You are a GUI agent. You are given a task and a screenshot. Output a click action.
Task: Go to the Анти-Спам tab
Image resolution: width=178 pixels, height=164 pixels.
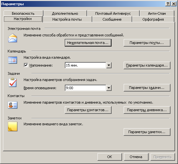(x=157, y=13)
